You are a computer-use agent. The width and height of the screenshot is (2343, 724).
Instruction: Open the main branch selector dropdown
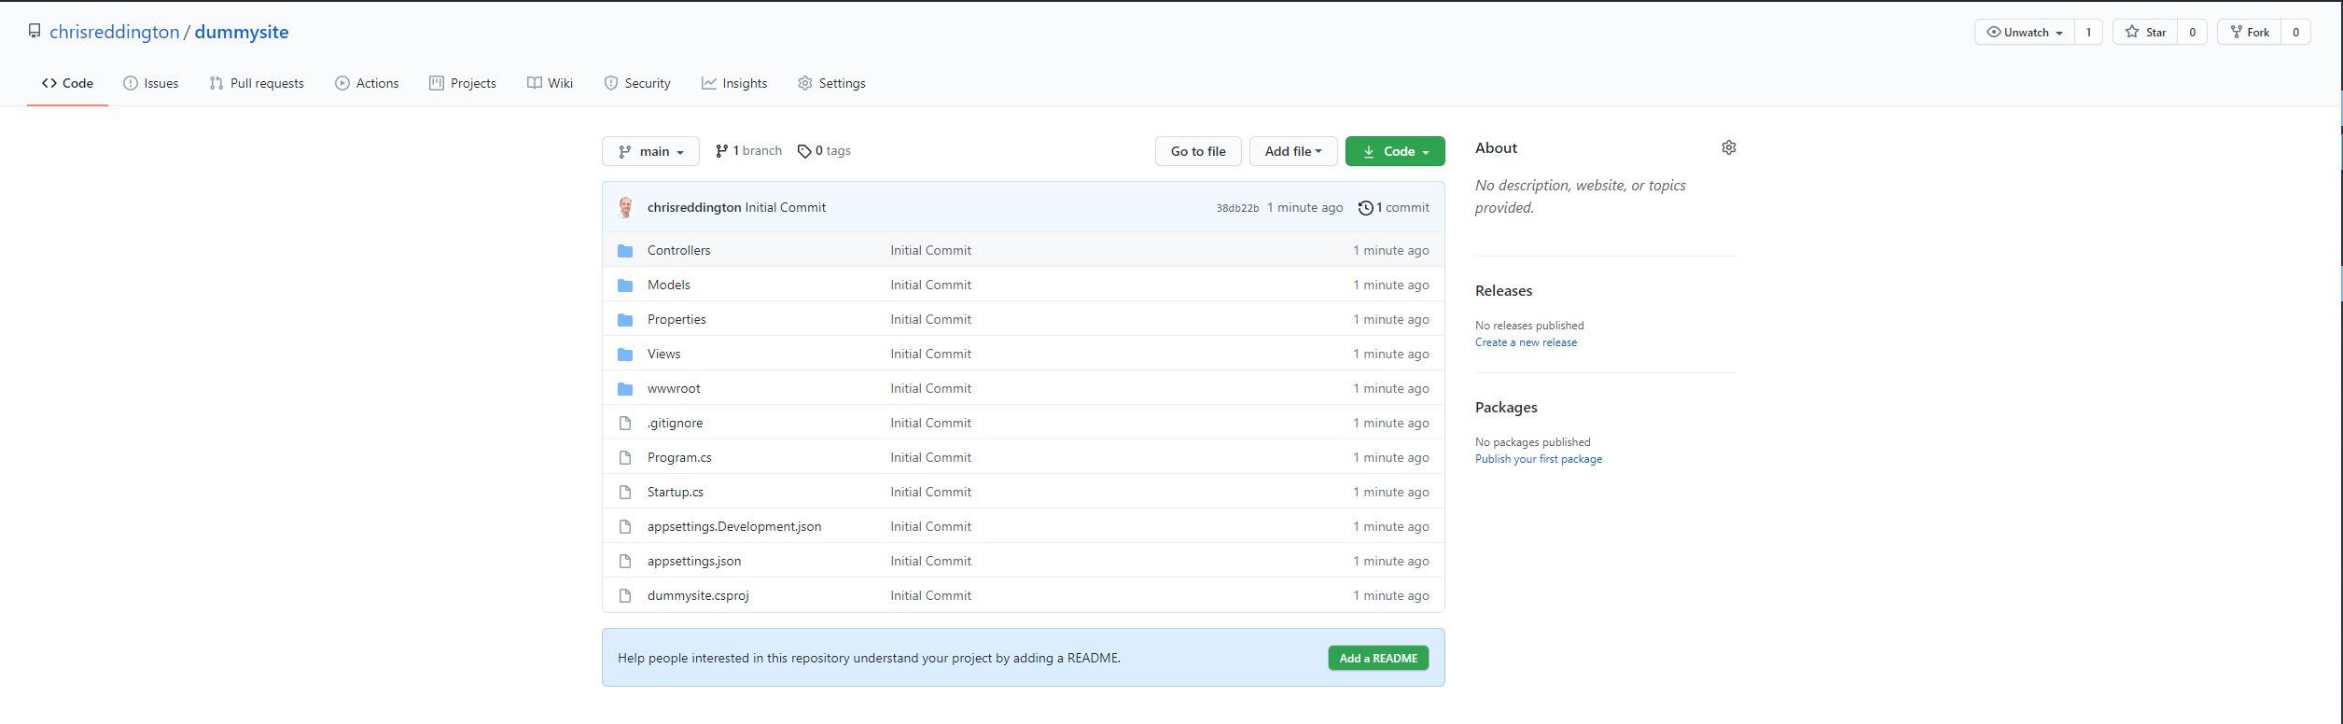650,151
